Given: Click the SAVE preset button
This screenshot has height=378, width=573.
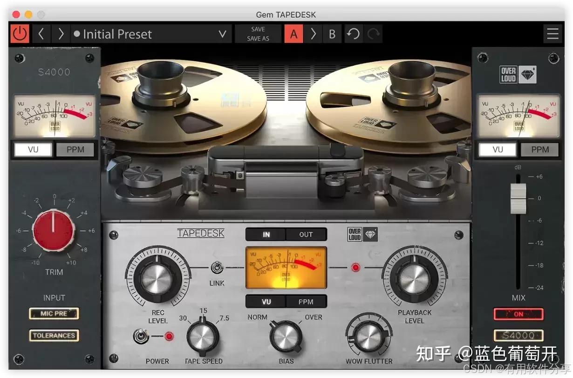Looking at the screenshot, I should tap(258, 29).
